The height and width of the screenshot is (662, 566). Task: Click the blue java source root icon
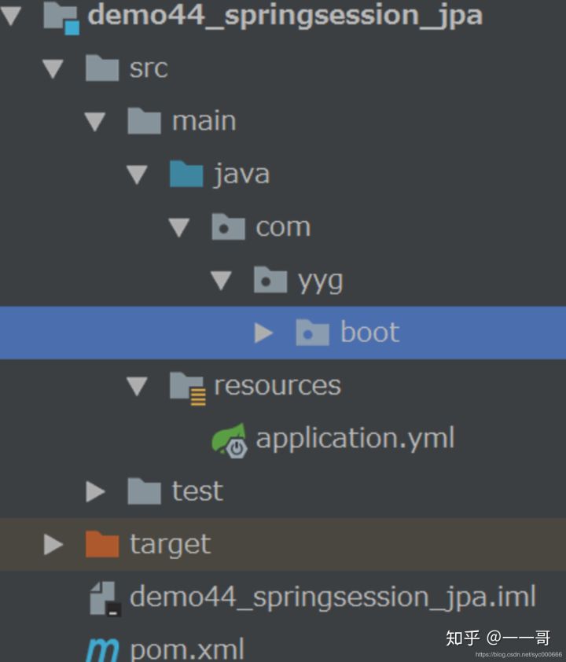(x=186, y=174)
